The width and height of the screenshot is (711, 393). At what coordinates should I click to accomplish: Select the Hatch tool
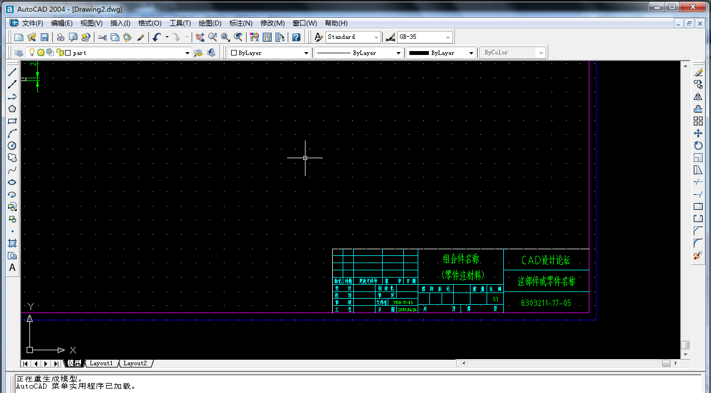click(x=12, y=243)
